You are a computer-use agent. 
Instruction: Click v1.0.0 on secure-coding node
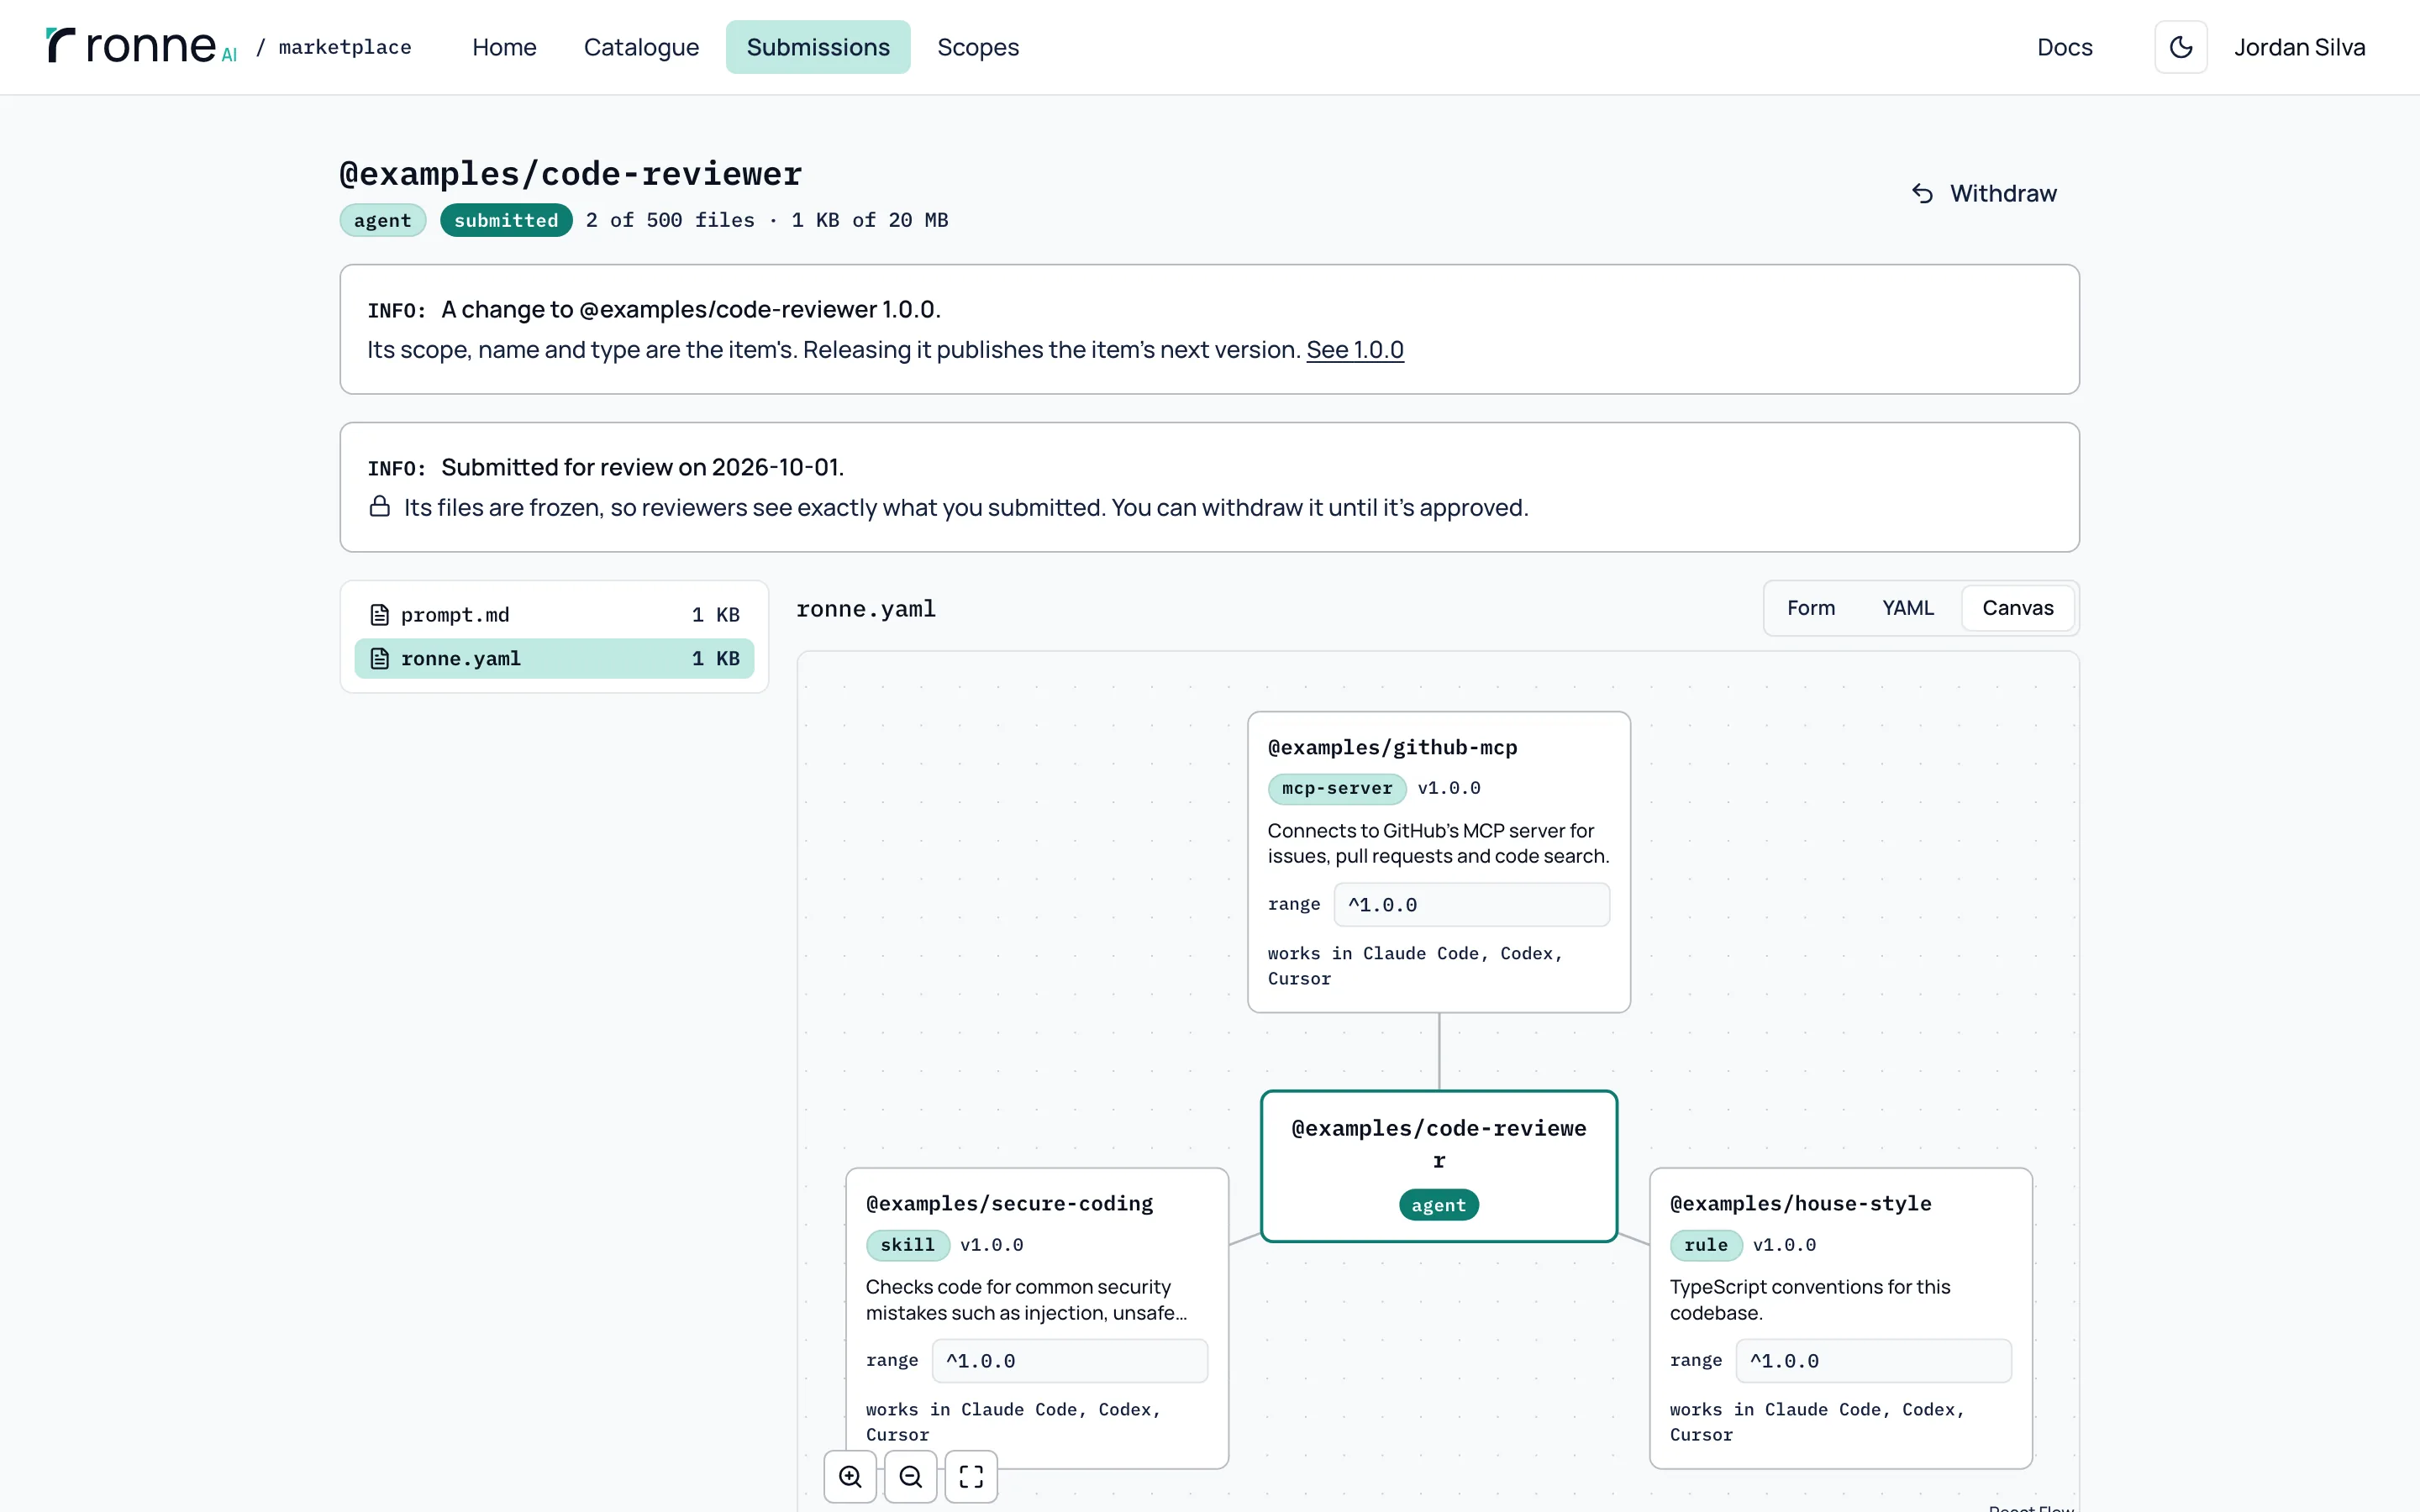point(991,1244)
